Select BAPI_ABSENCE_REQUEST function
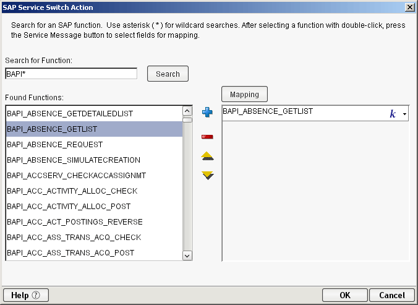418x305 pixels. point(94,145)
